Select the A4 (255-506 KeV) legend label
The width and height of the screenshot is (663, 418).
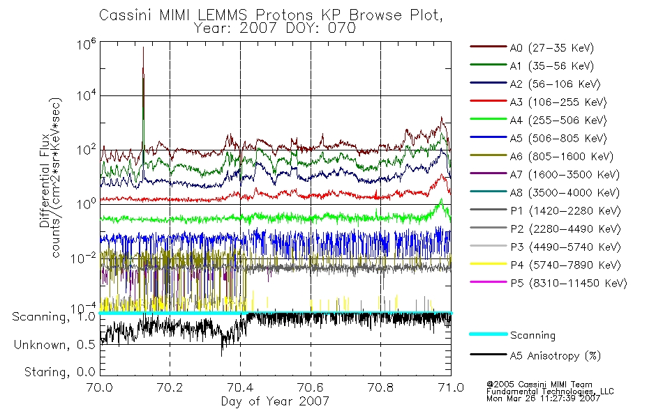point(558,121)
